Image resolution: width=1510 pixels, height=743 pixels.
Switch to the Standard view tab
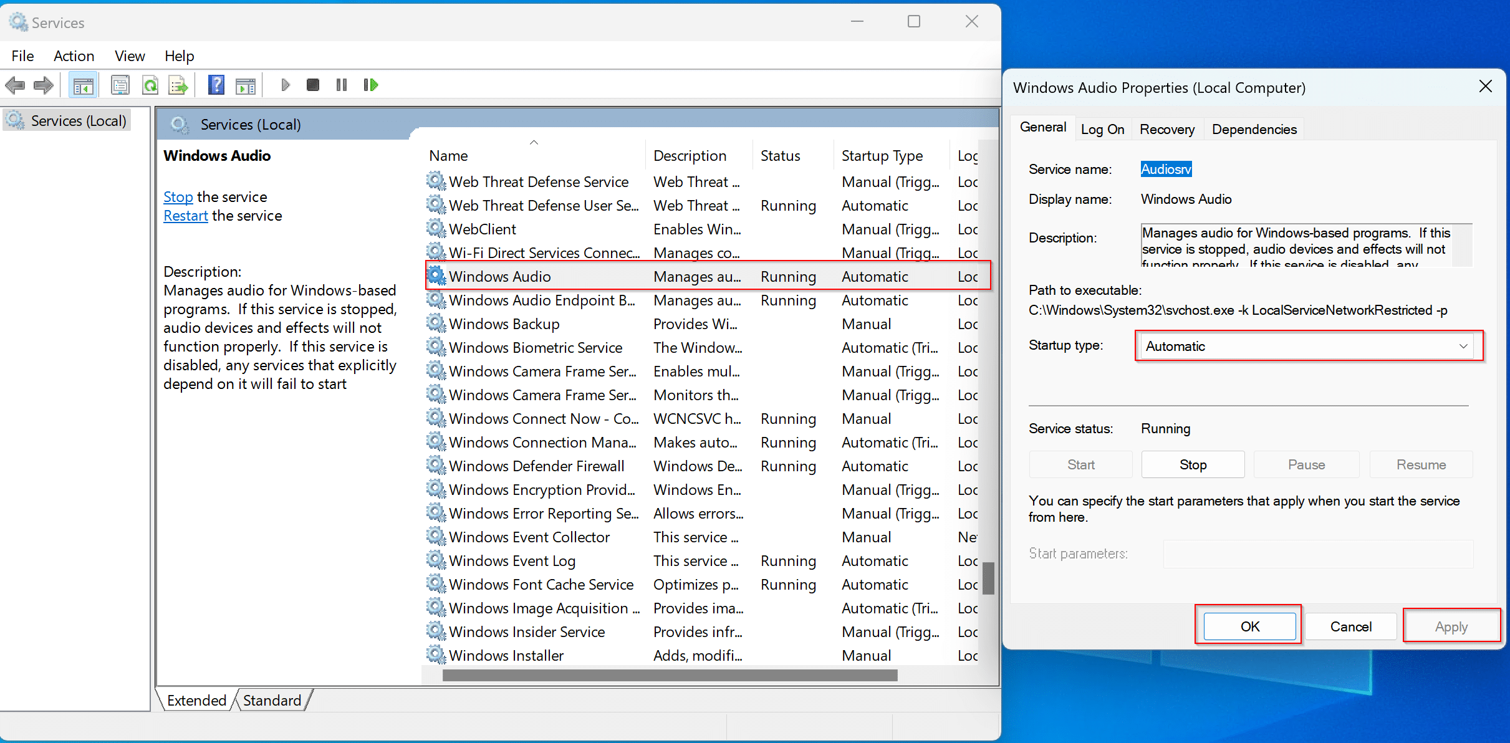(272, 700)
